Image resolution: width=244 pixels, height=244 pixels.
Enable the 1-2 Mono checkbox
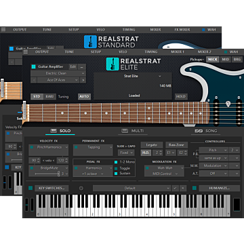[x=116, y=162]
